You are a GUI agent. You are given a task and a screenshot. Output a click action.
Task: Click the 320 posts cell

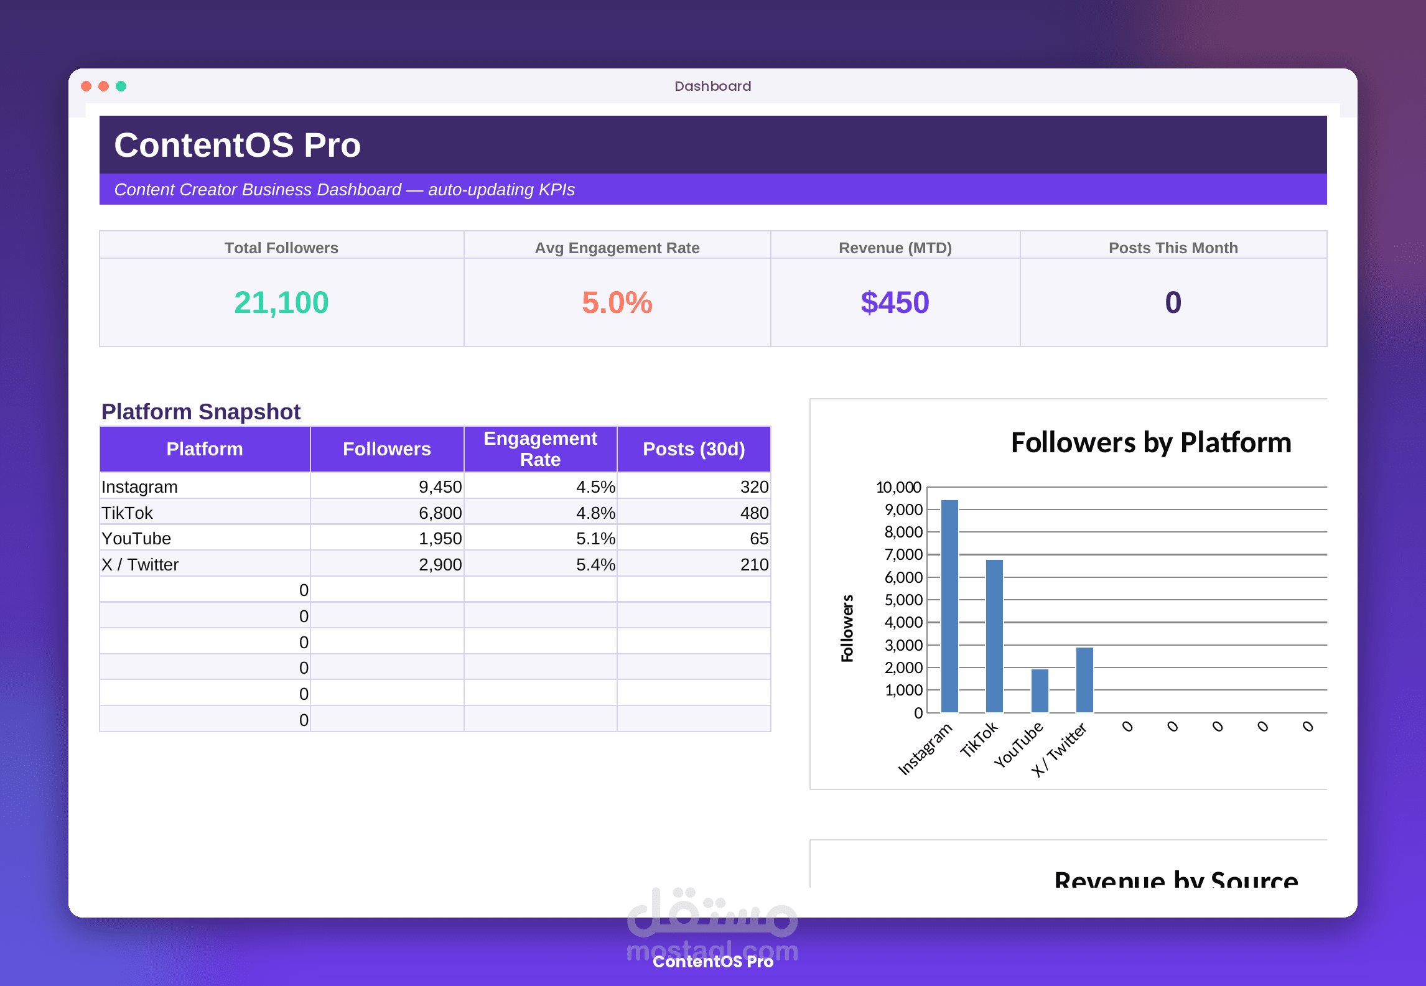click(x=694, y=486)
